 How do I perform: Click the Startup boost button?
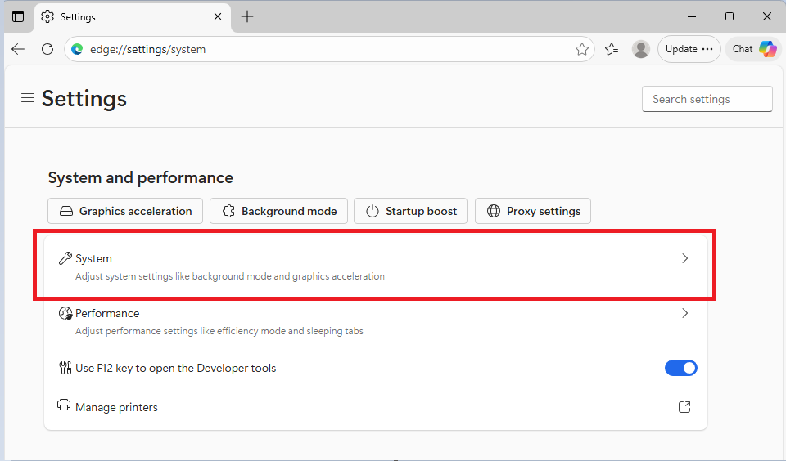coord(411,211)
